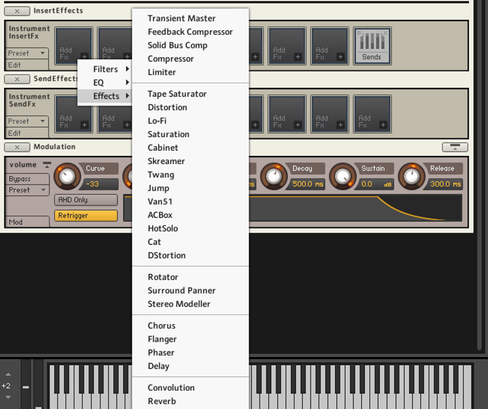Click the Decay knob
This screenshot has width=488, height=409.
(x=274, y=177)
